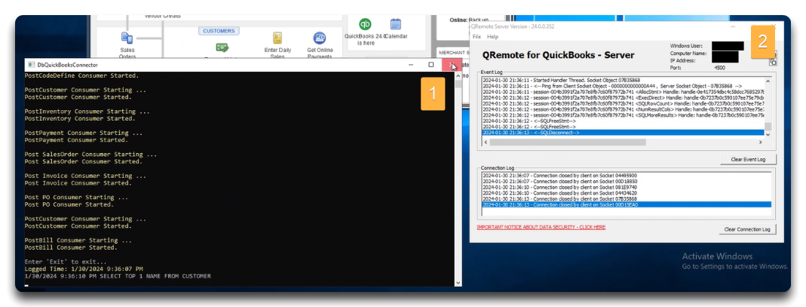Click the Clear Connection Log button
806x307 pixels.
(x=748, y=229)
